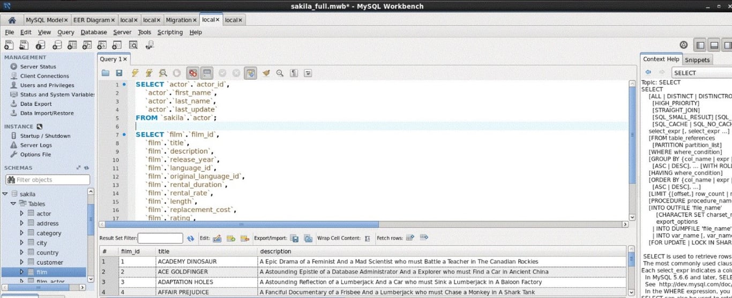Create new view toolbar icon
This screenshot has height=298, width=732.
(87, 46)
